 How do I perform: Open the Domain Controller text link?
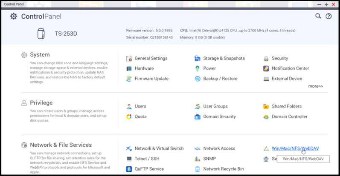(x=290, y=117)
